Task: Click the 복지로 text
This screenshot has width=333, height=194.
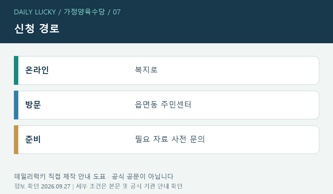Action: [146, 70]
